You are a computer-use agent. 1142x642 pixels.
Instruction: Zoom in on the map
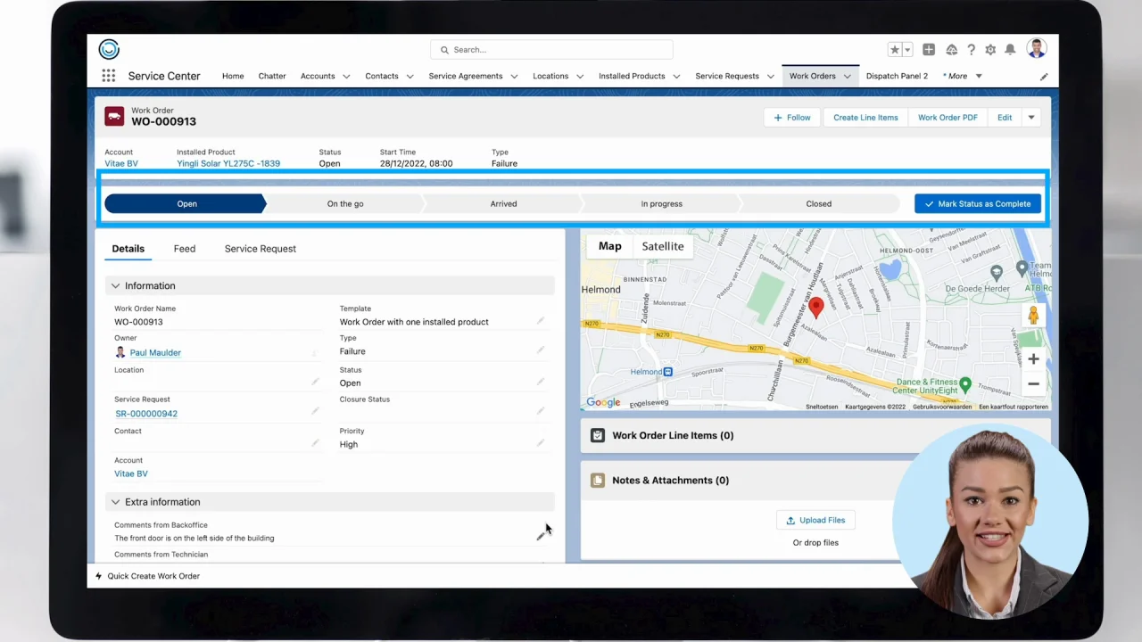pyautogui.click(x=1032, y=359)
